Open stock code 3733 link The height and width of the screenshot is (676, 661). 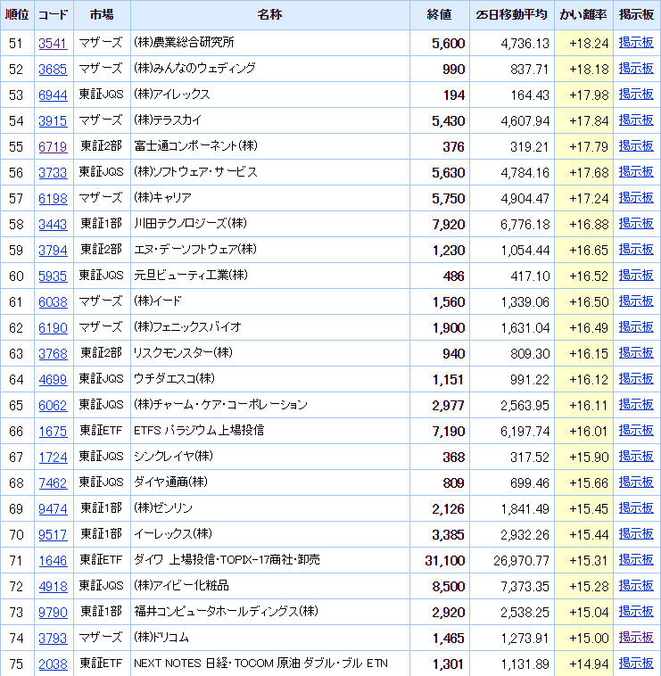[x=53, y=173]
